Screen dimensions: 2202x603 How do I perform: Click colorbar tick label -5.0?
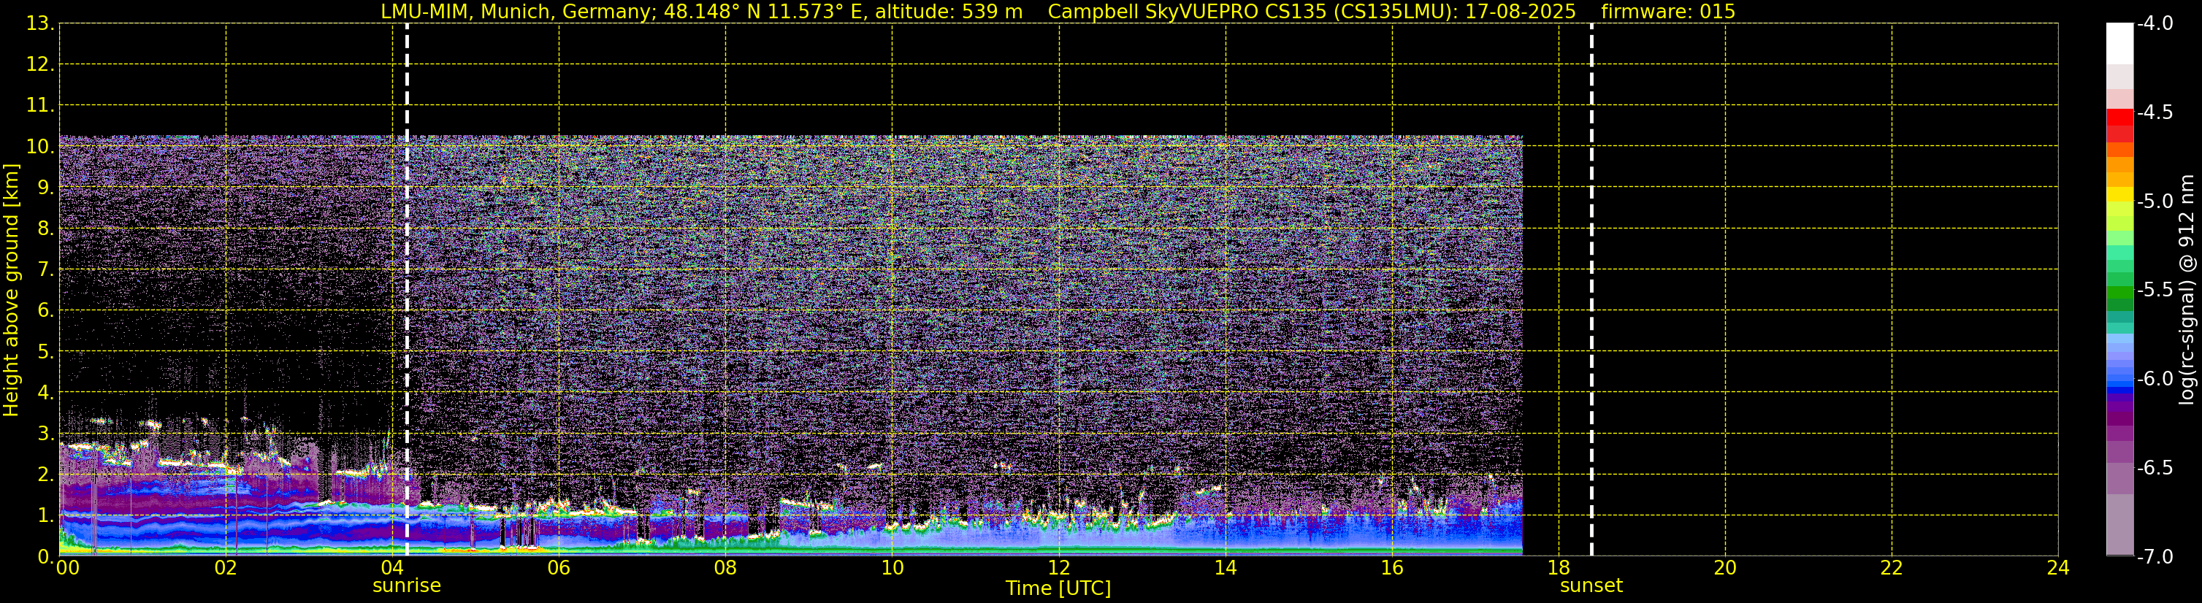(2154, 201)
